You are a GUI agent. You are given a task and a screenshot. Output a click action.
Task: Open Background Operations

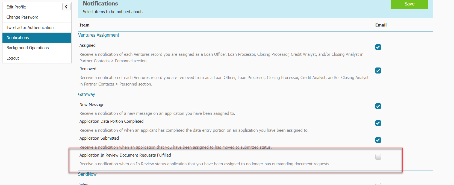click(x=28, y=48)
